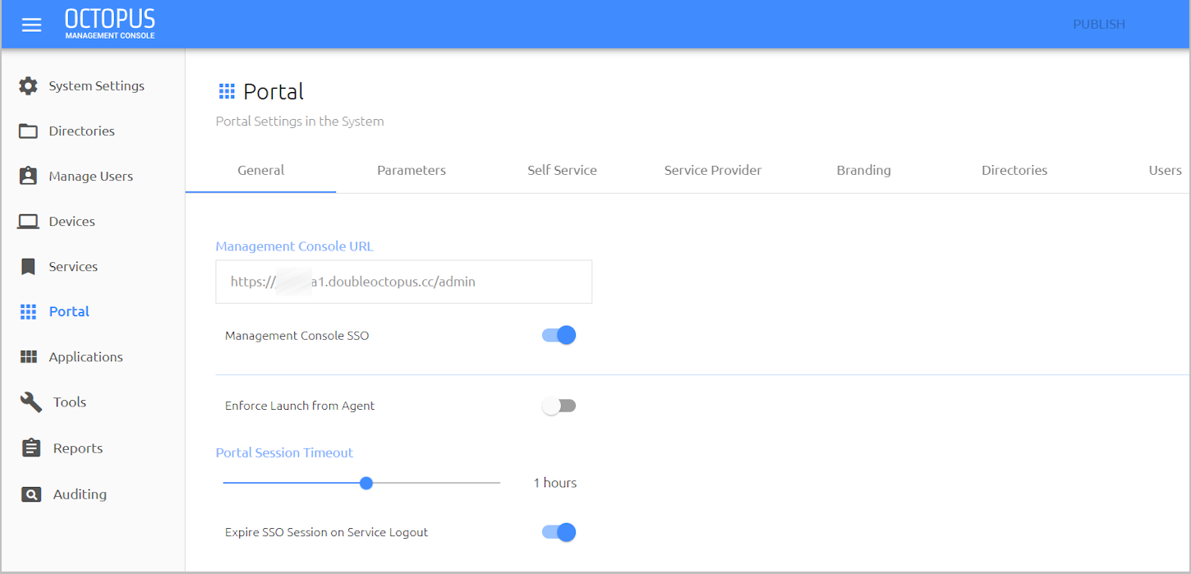Click the Portal label in sidebar
Screen dimensions: 1191x574
pos(69,311)
